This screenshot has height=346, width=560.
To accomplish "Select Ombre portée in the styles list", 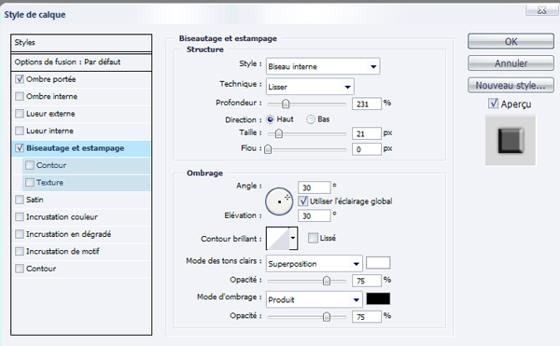I will click(x=81, y=79).
